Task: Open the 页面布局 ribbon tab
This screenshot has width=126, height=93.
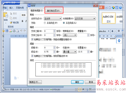Action: point(20,8)
